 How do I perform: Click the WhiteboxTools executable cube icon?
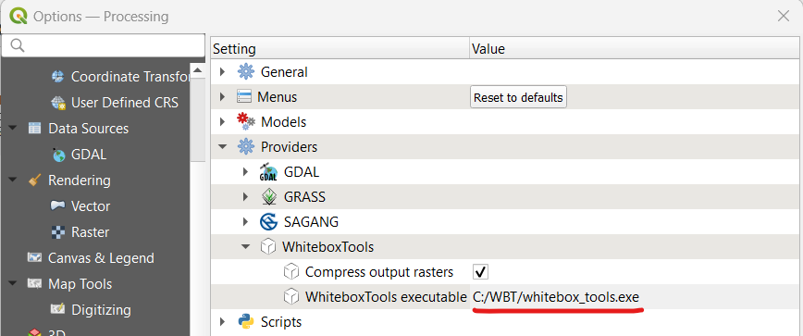290,296
